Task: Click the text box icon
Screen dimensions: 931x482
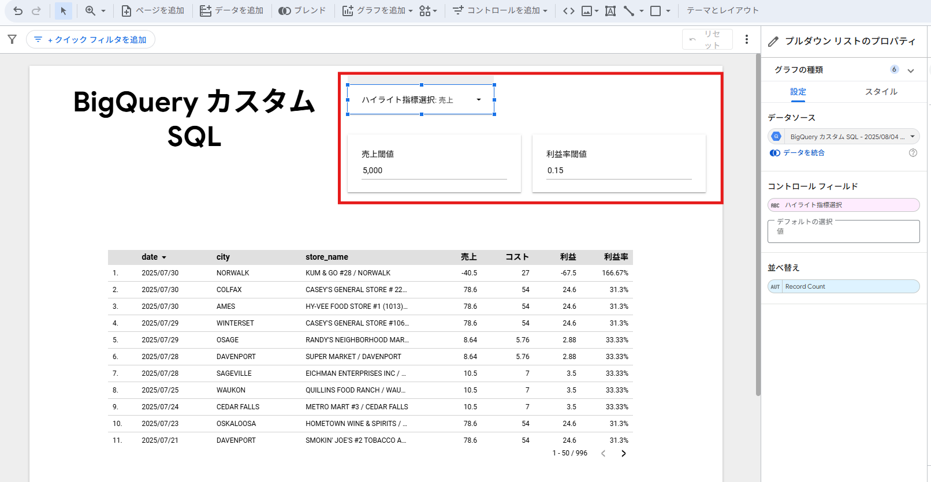Action: coord(610,10)
